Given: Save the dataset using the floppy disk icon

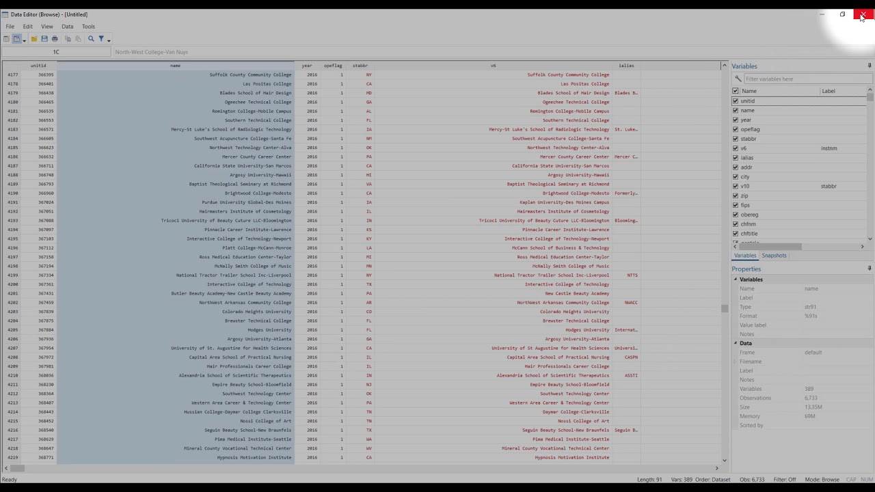Looking at the screenshot, I should tap(44, 39).
